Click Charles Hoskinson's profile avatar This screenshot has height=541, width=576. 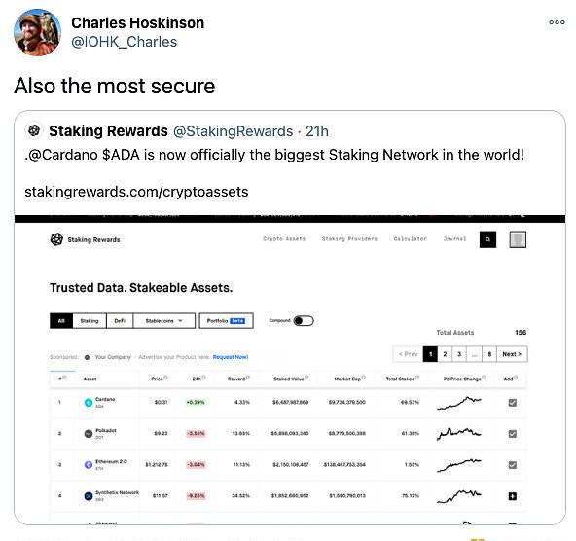[37, 32]
